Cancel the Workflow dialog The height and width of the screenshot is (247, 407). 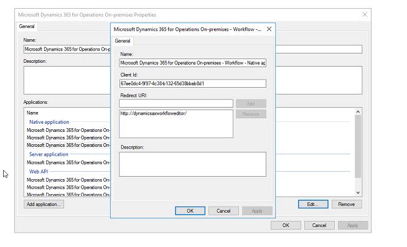[223, 211]
